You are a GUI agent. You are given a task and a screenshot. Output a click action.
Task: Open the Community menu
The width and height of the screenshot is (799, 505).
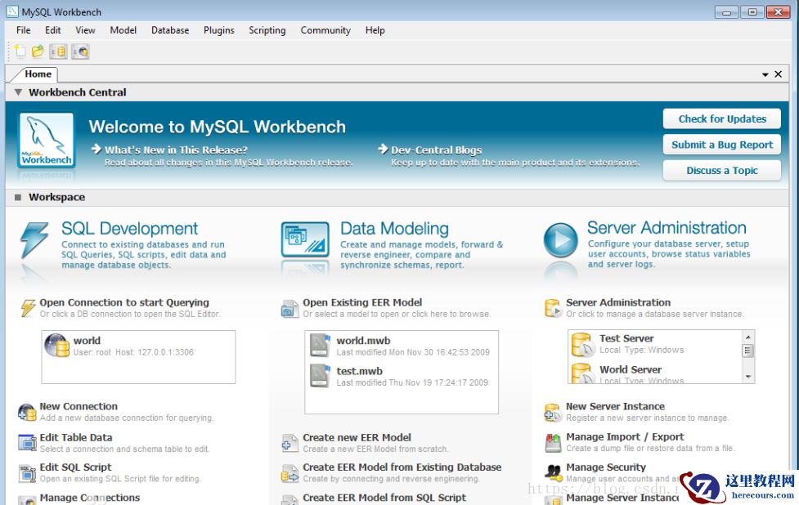(325, 30)
